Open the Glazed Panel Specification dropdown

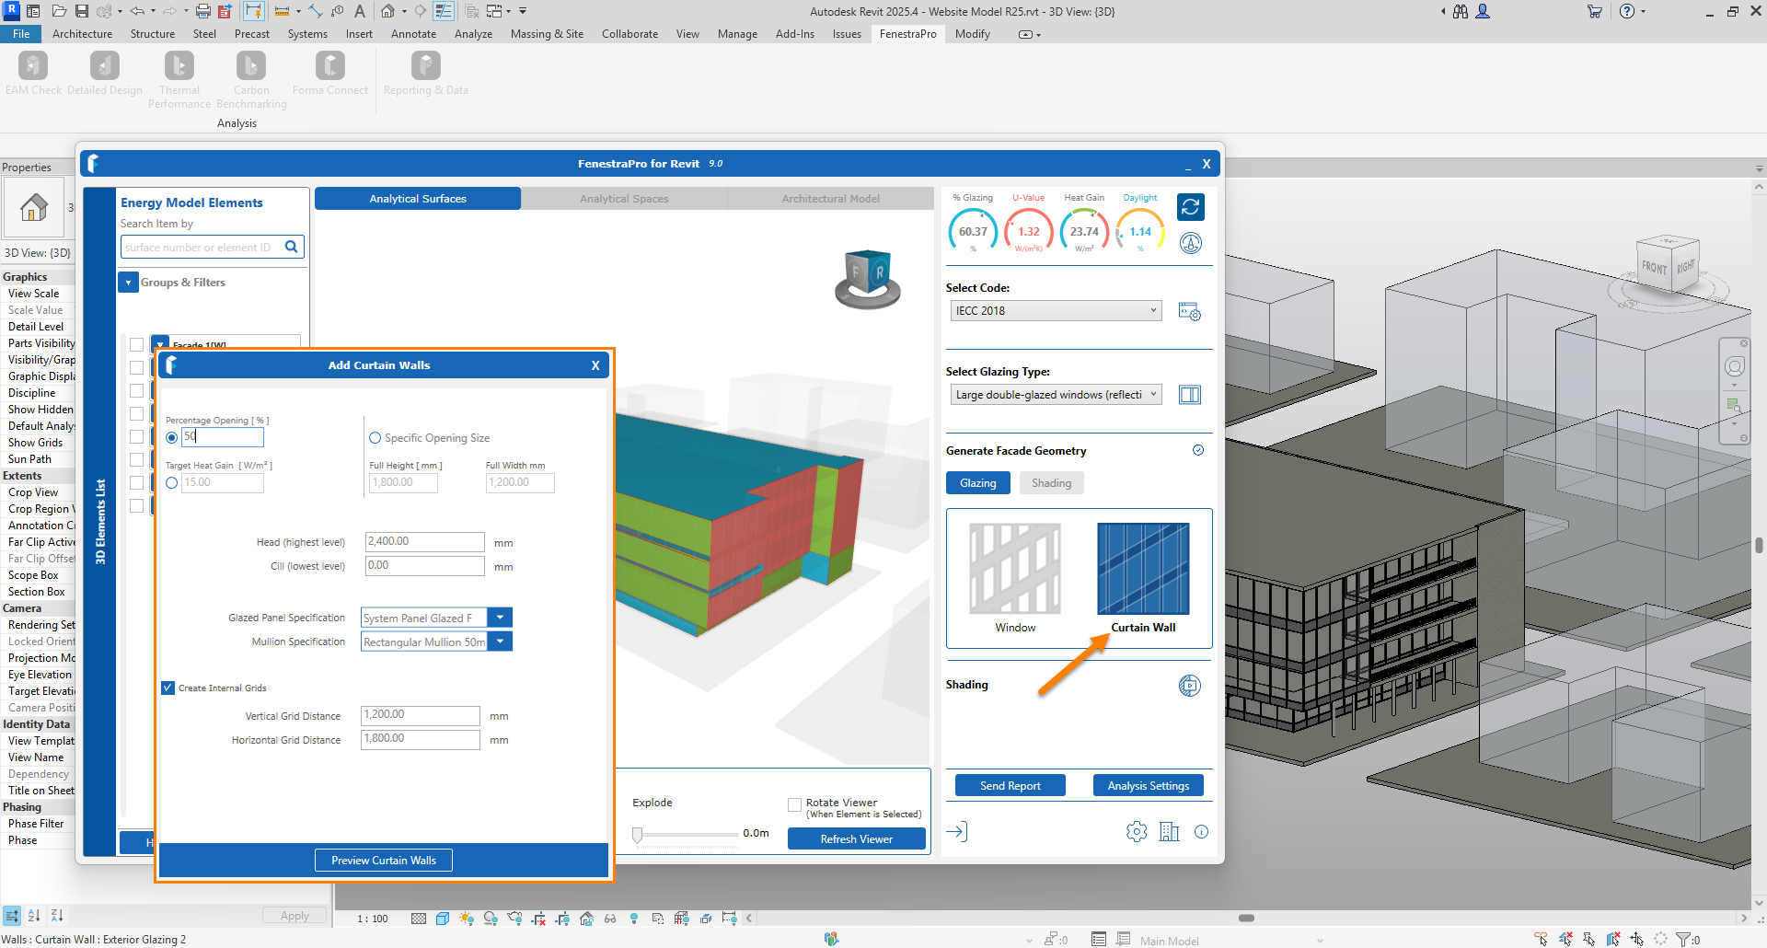click(500, 618)
